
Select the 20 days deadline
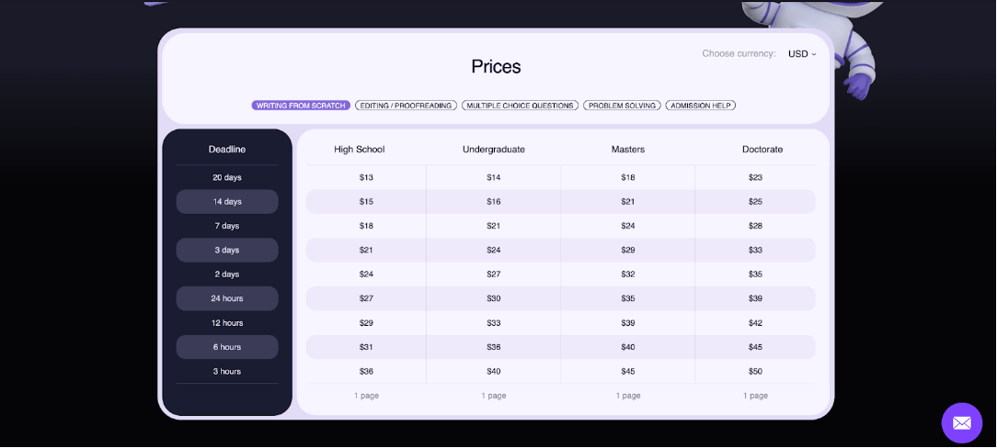[x=227, y=178]
